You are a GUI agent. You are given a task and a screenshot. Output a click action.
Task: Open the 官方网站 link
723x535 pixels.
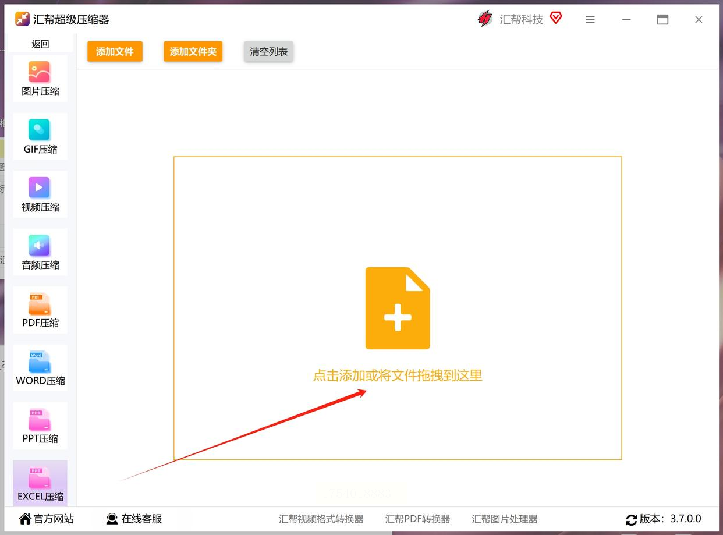[54, 519]
